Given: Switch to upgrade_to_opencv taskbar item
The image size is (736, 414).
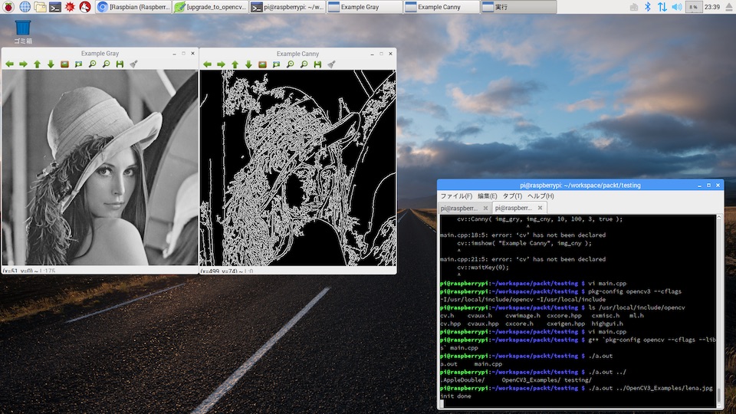Looking at the screenshot, I should point(211,7).
